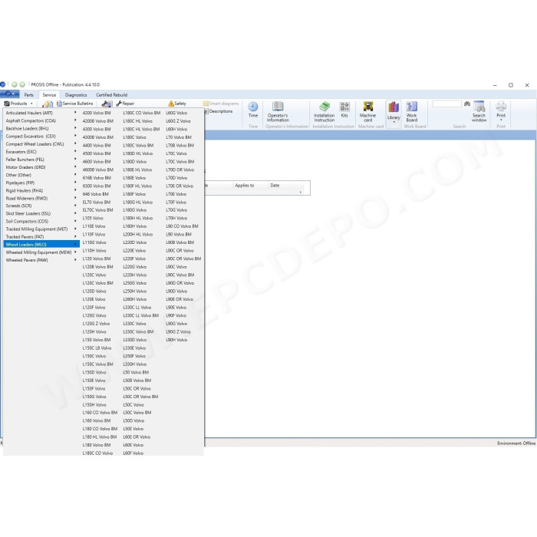Switch to the Diagnostics tab

click(76, 95)
